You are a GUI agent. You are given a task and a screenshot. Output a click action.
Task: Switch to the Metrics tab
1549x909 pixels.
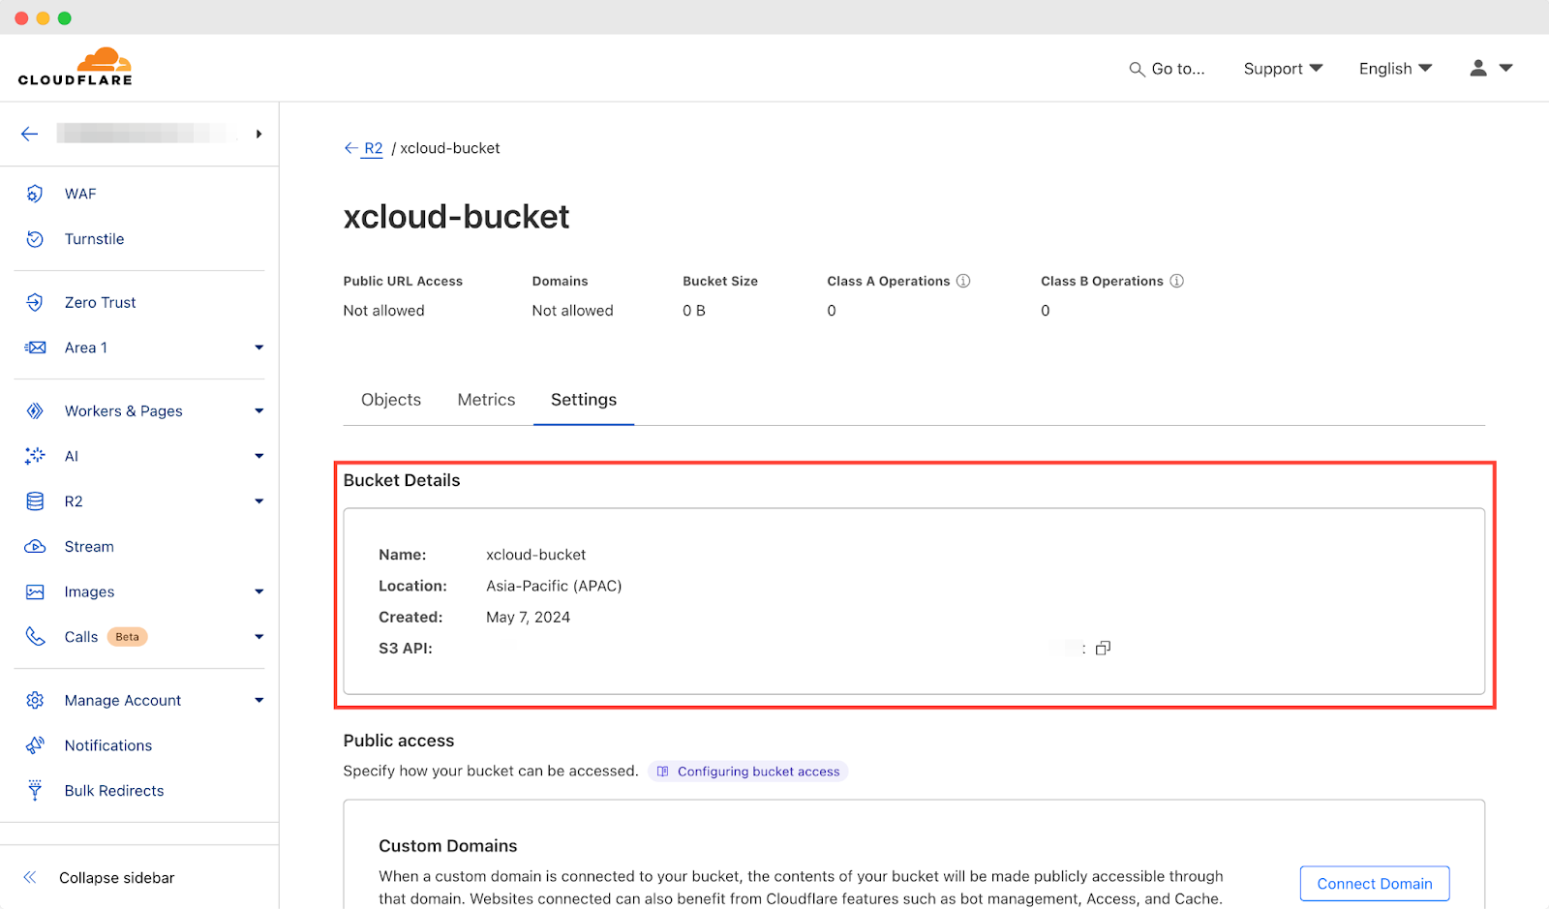click(x=486, y=400)
